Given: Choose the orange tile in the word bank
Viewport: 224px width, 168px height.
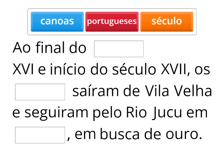Looking at the screenshot, I should point(167,22).
